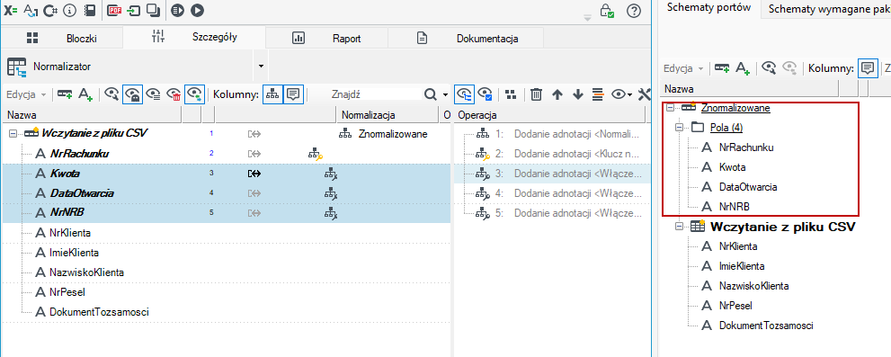Viewport: 891px width, 357px height.
Task: Select the NrKlienta field in left tree
Action: tap(70, 233)
